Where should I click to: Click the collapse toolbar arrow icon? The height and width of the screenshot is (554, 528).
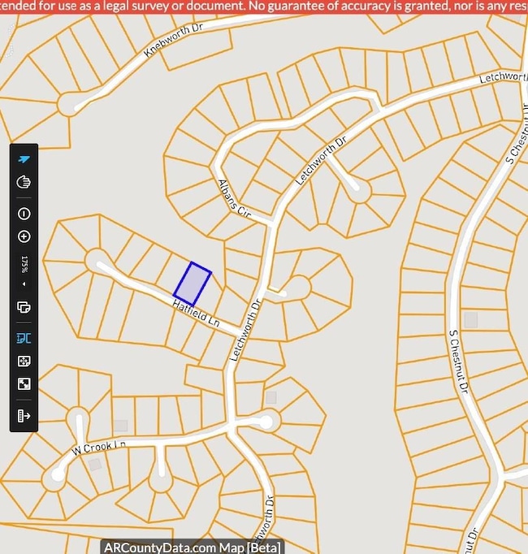coord(24,416)
